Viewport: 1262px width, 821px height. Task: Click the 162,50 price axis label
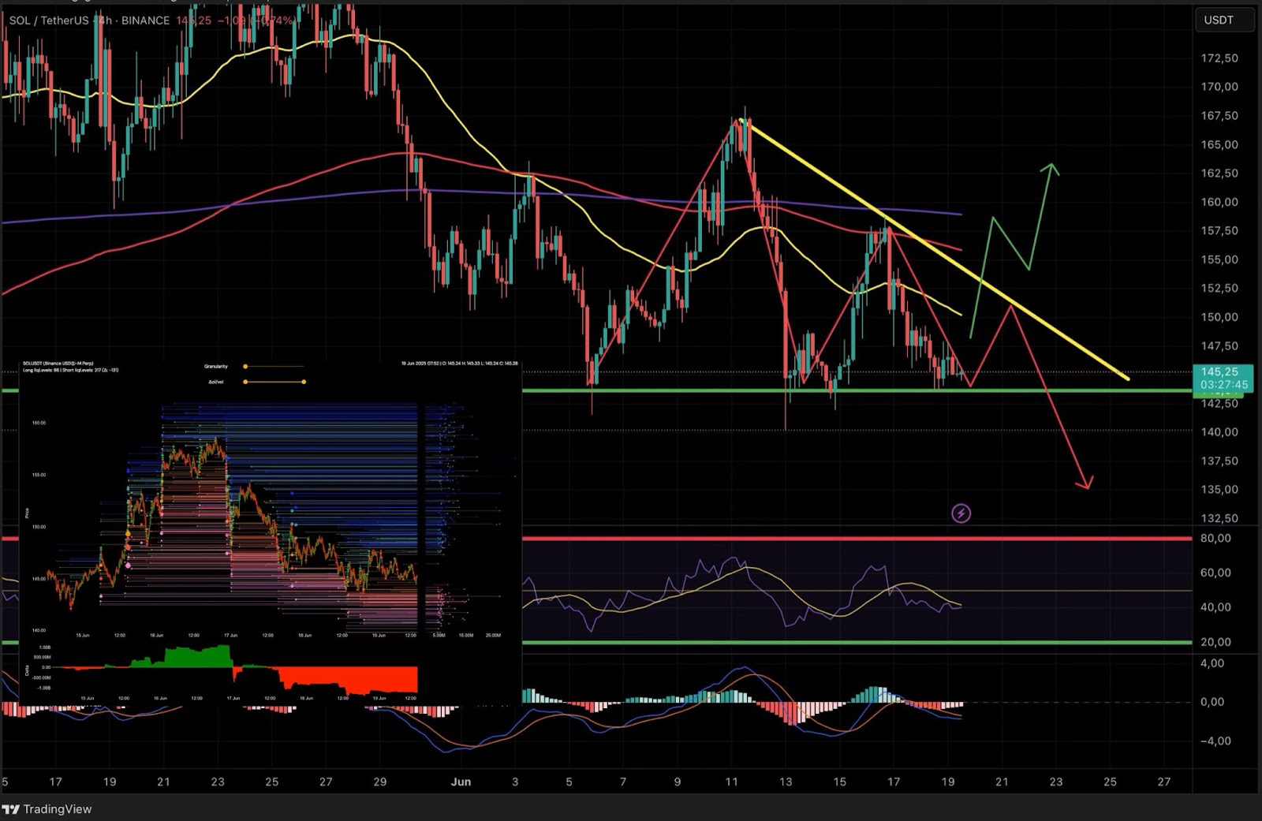point(1219,174)
